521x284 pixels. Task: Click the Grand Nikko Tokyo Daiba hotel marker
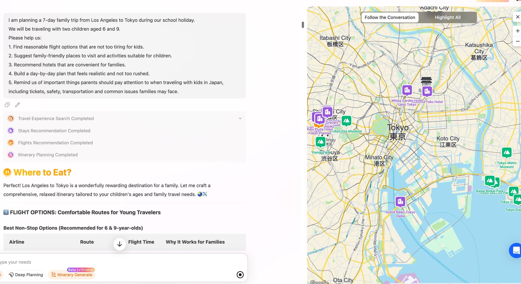(400, 202)
